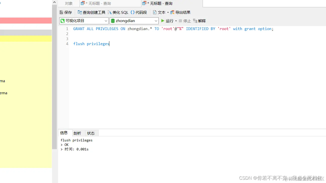Click the GRANT ALL PRIVILEGES line in the editor
The height and width of the screenshot is (183, 326).
click(173, 29)
